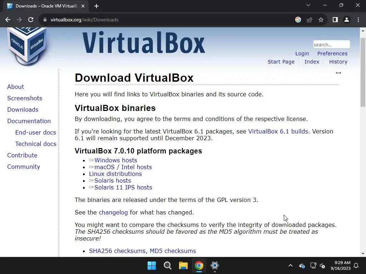
Task: Select Downloads in the sidebar
Action: pyautogui.click(x=23, y=110)
